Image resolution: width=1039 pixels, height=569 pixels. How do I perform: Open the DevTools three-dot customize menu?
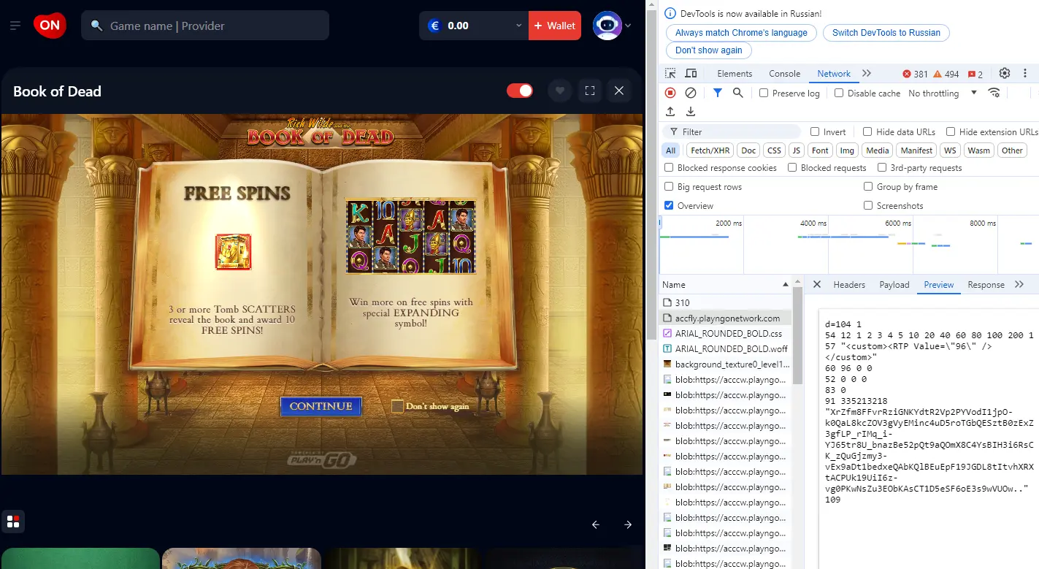1026,74
